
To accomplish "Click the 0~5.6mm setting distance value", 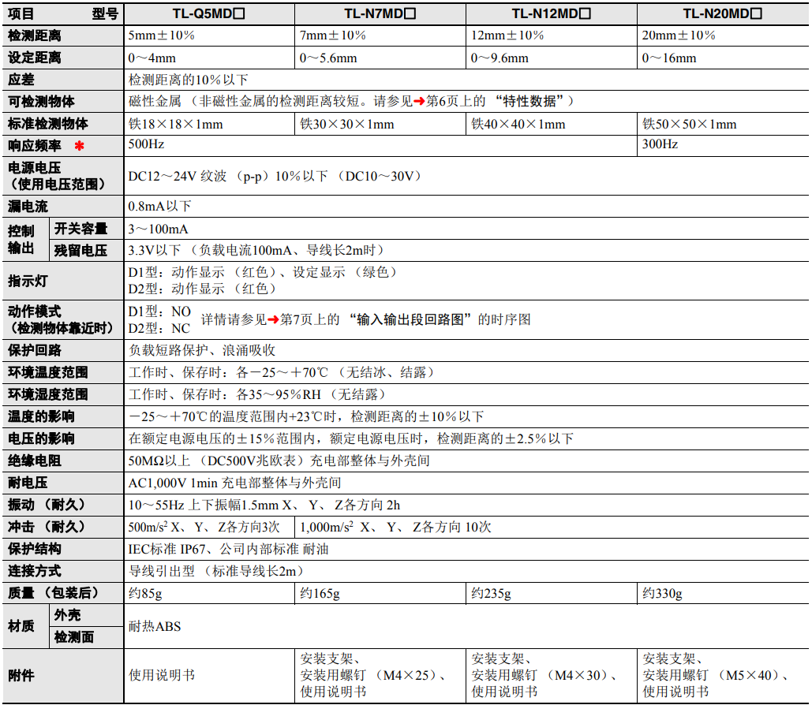I will 328,58.
